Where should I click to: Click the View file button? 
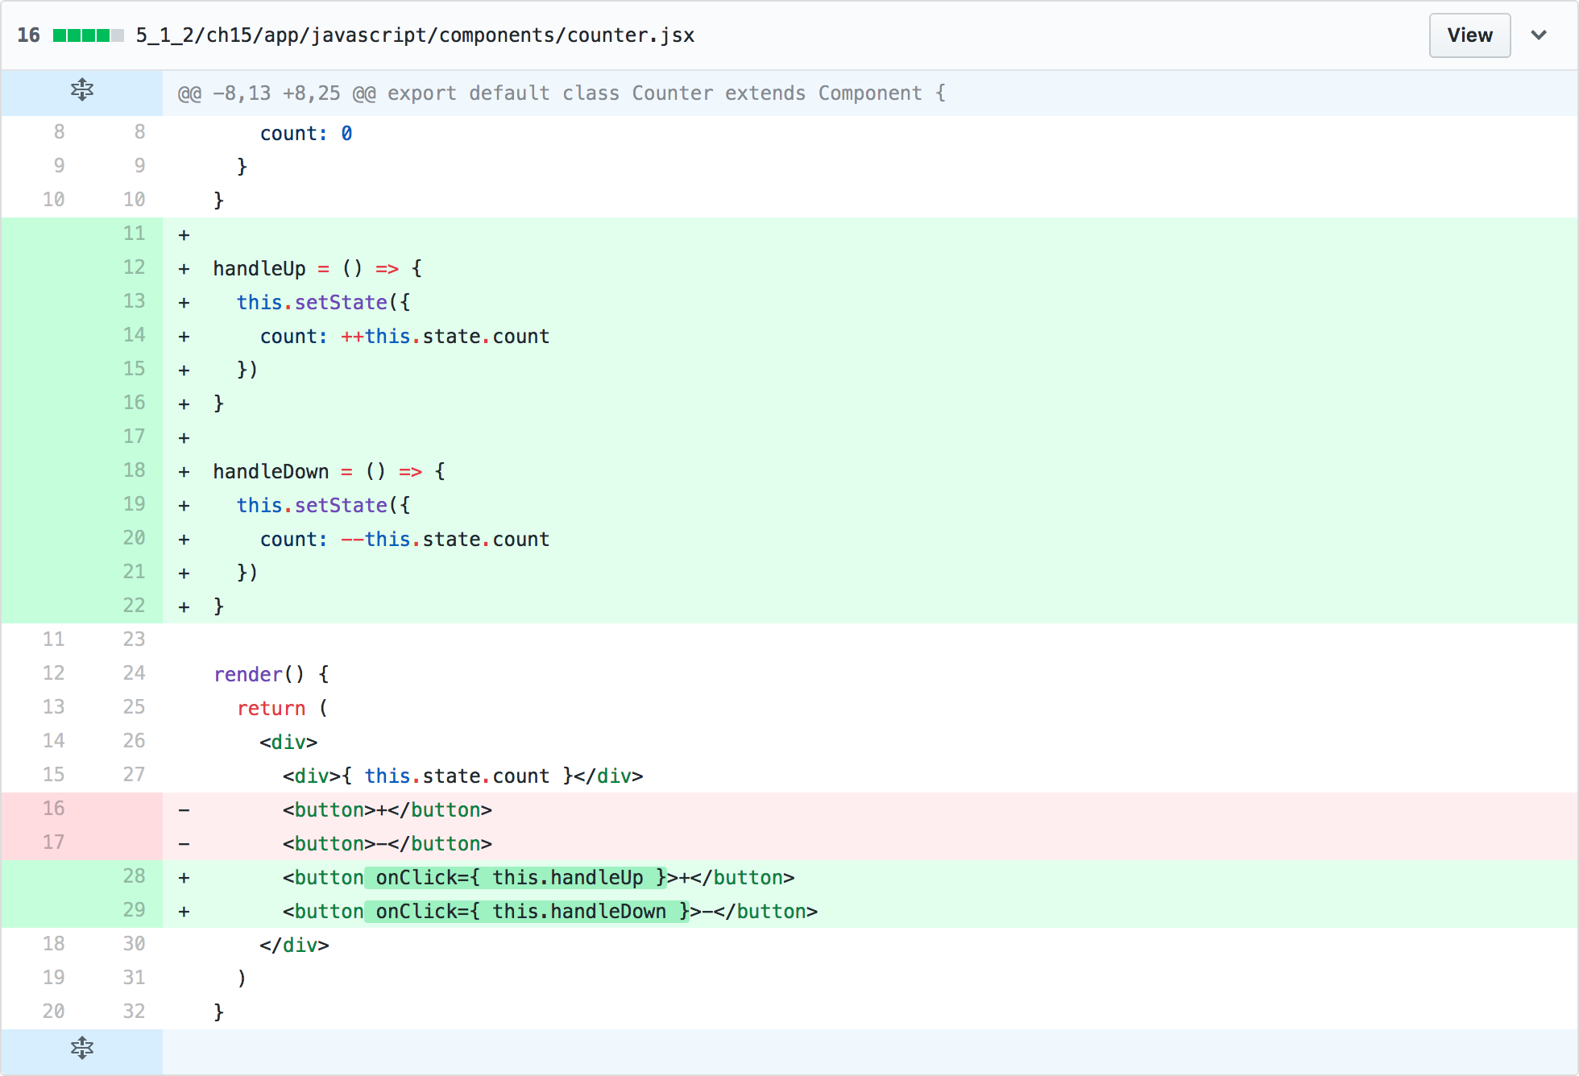click(1469, 35)
